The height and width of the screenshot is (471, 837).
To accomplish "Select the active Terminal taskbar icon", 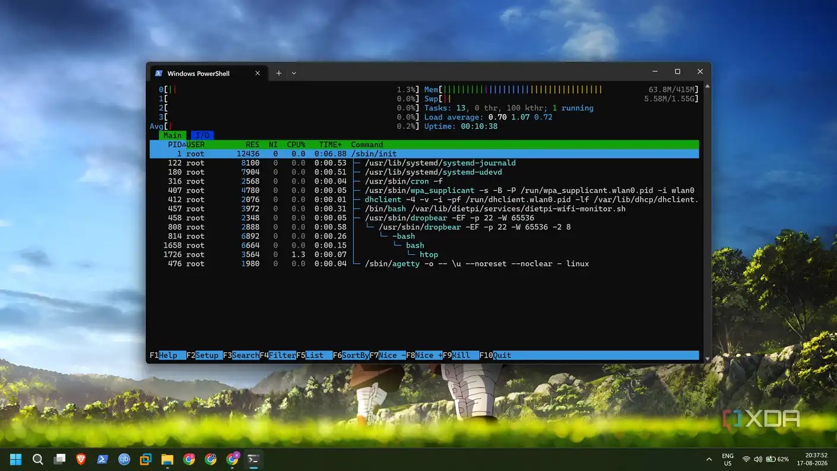I will click(x=253, y=459).
